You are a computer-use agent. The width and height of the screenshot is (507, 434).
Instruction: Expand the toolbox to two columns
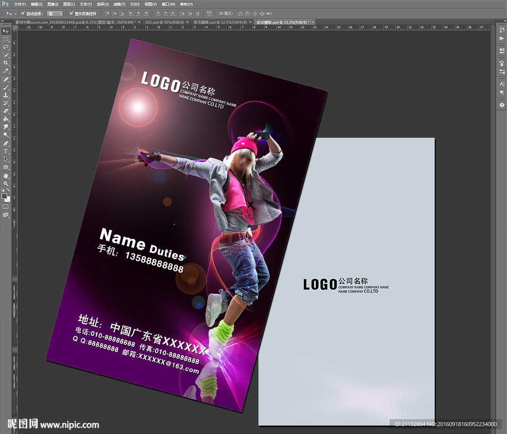[x=2, y=21]
